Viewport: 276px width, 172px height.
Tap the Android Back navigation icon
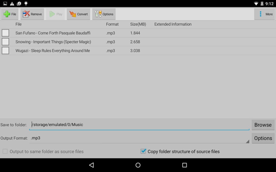(91, 165)
